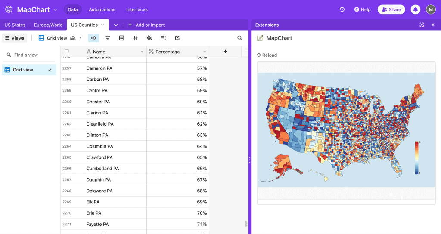The image size is (441, 234).
Task: Expand the MapChart base name dropdown
Action: 56,10
